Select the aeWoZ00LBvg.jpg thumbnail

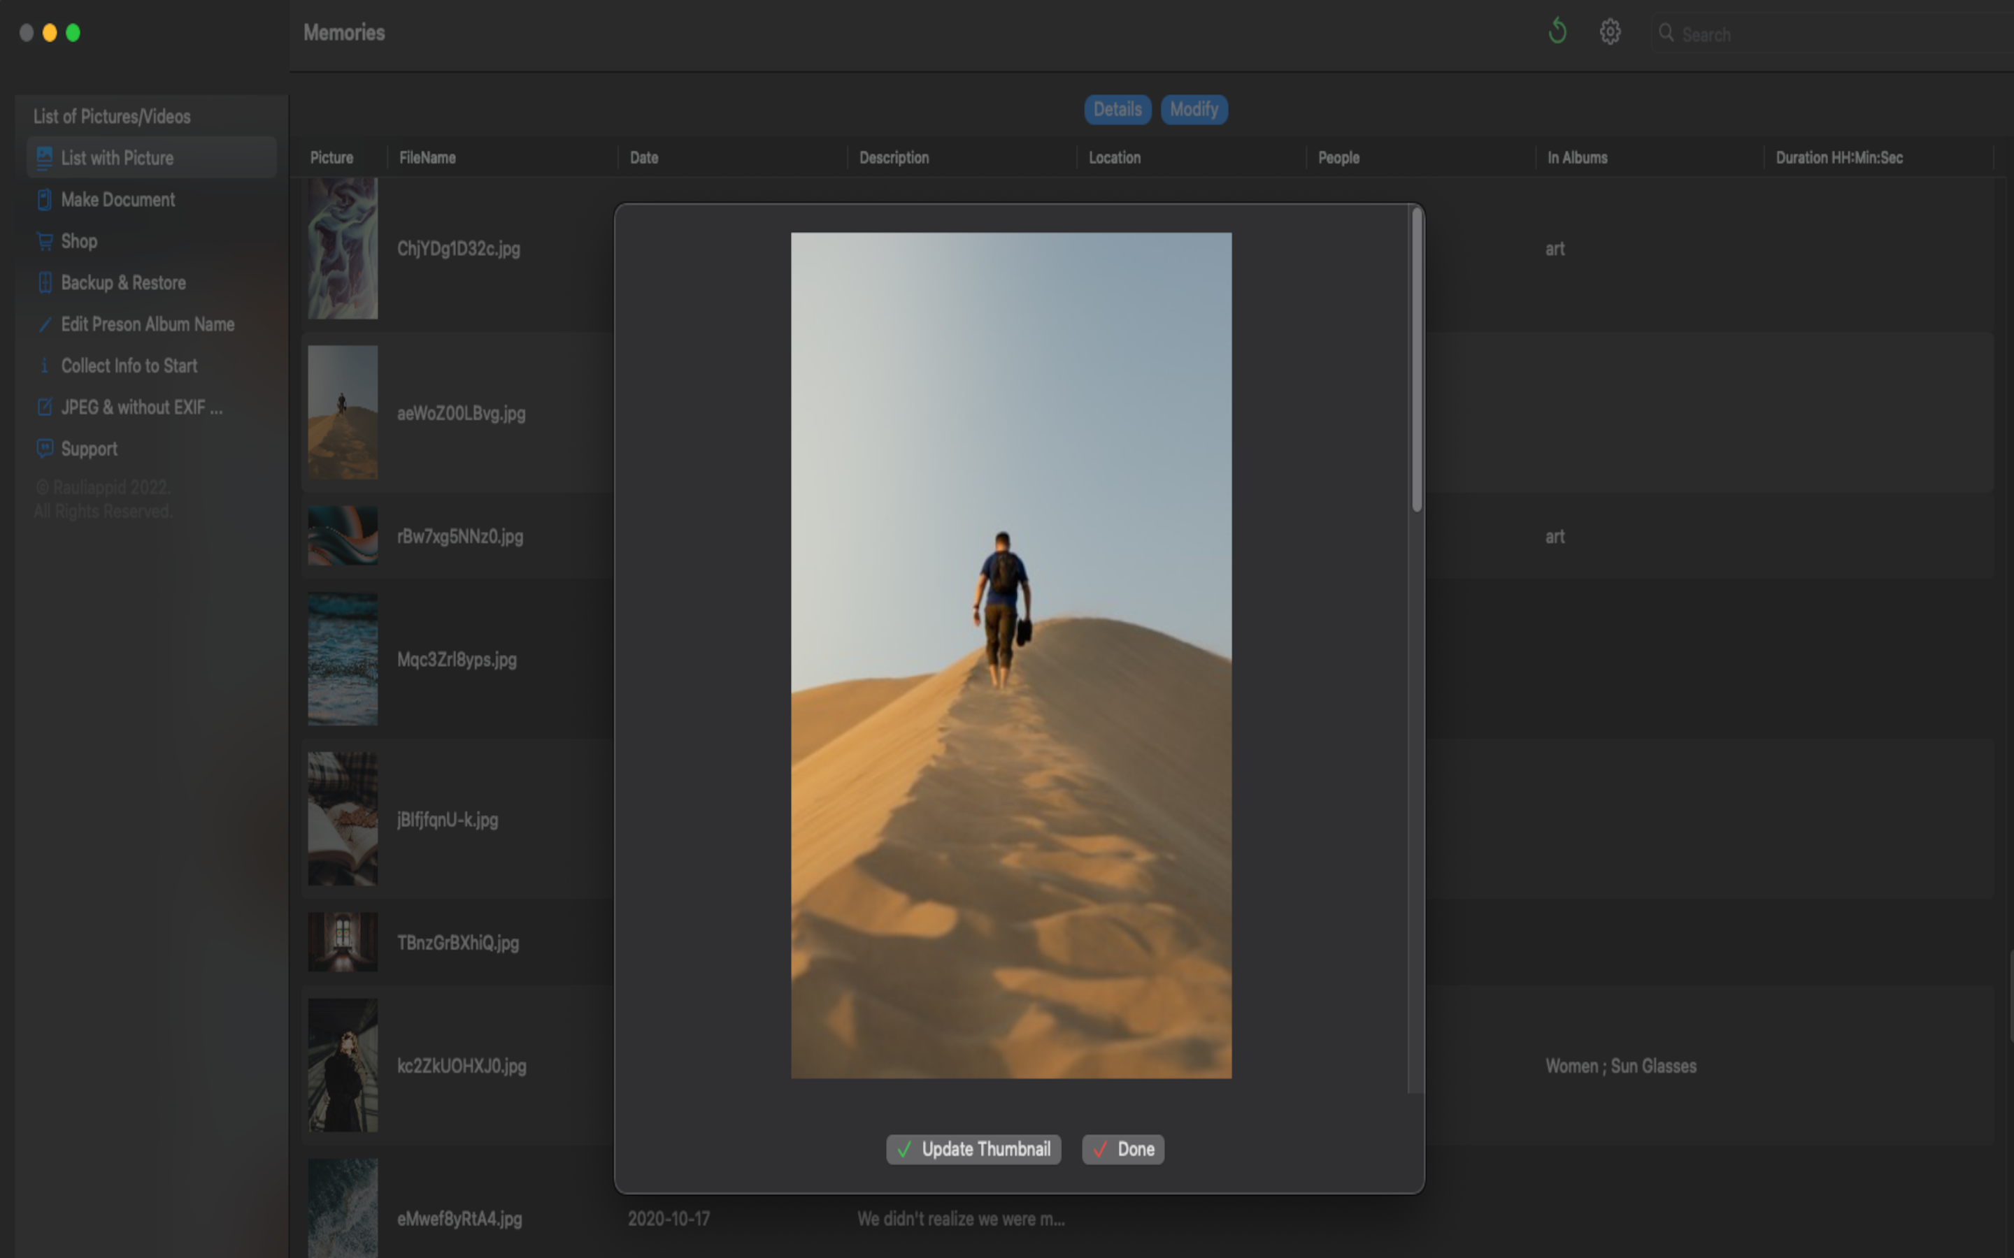[342, 412]
